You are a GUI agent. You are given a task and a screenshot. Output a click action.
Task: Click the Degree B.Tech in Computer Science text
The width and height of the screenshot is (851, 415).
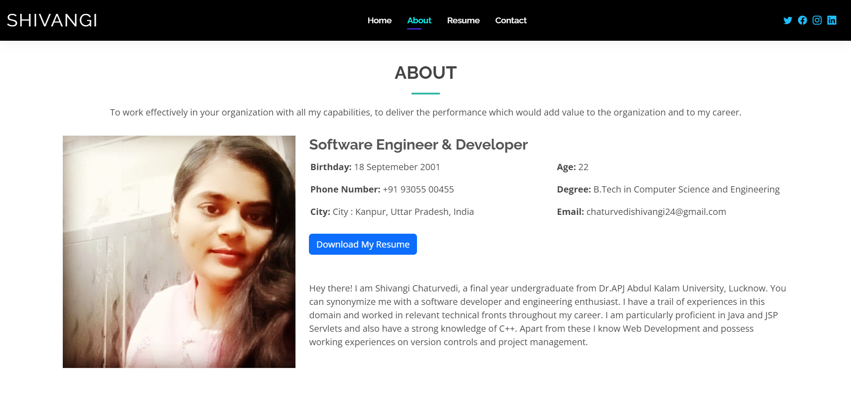(x=668, y=189)
